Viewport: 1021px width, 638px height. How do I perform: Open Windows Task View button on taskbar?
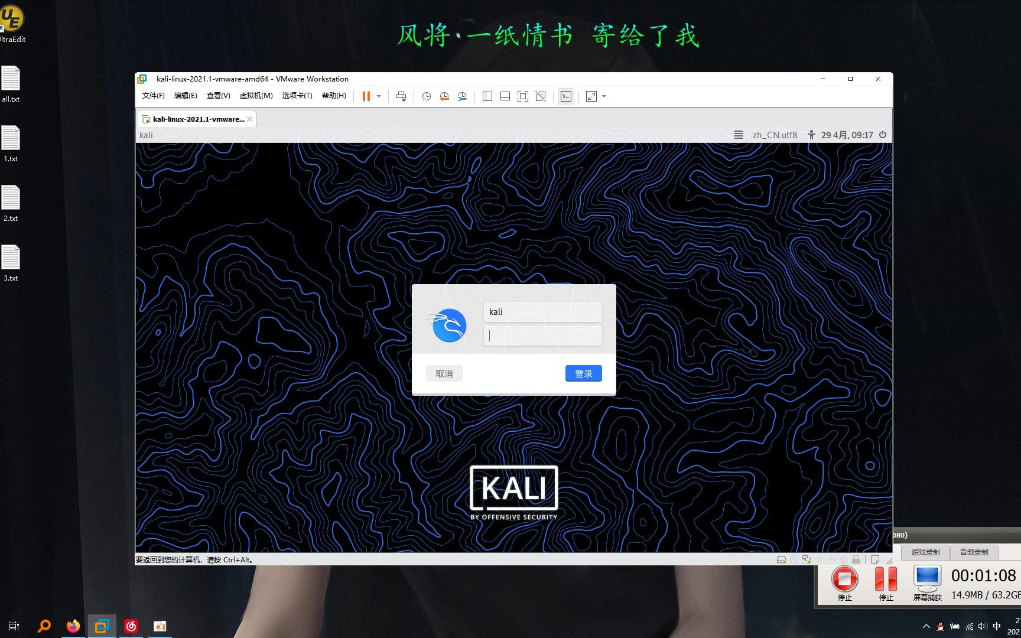click(14, 626)
